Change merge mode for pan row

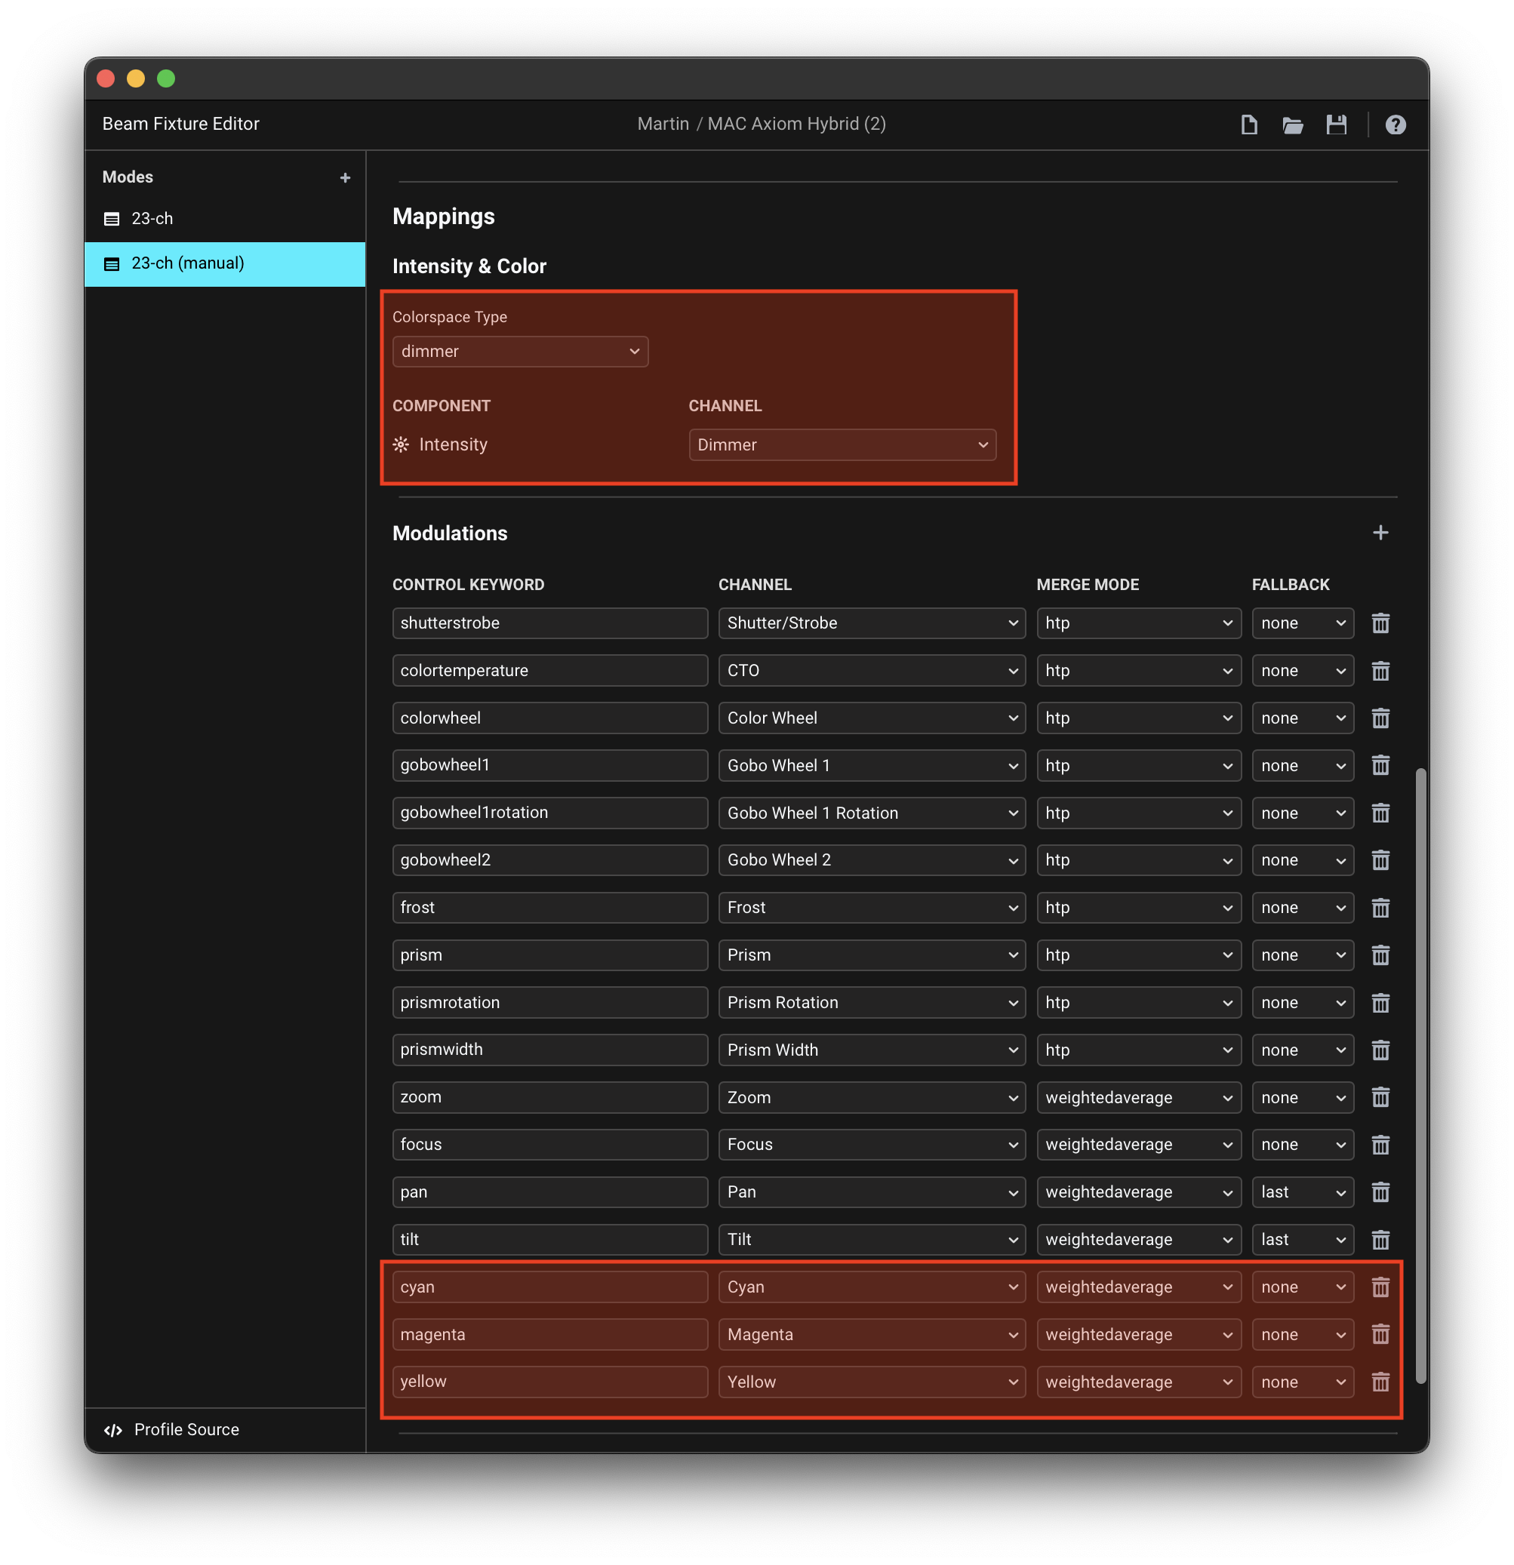pyautogui.click(x=1138, y=1192)
